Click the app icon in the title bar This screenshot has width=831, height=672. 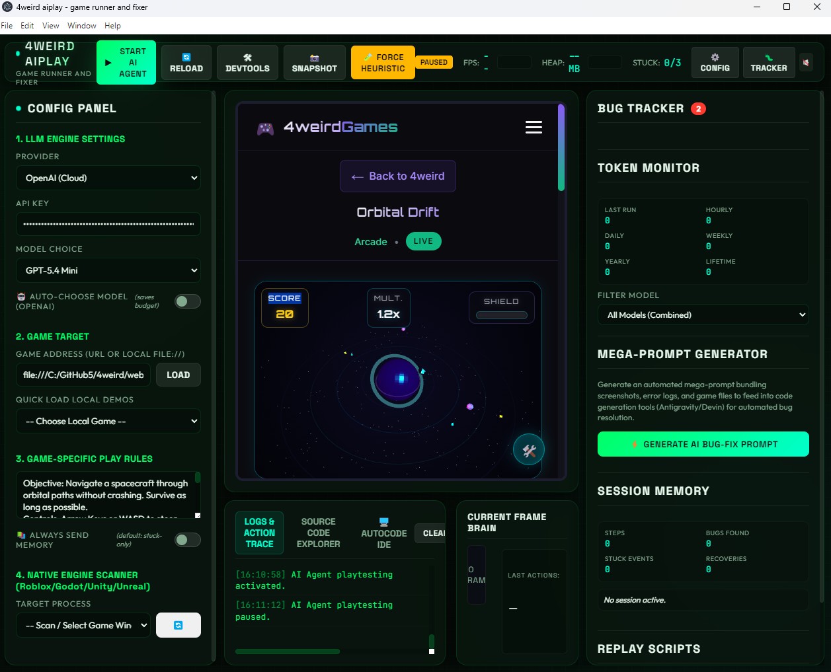tap(7, 7)
